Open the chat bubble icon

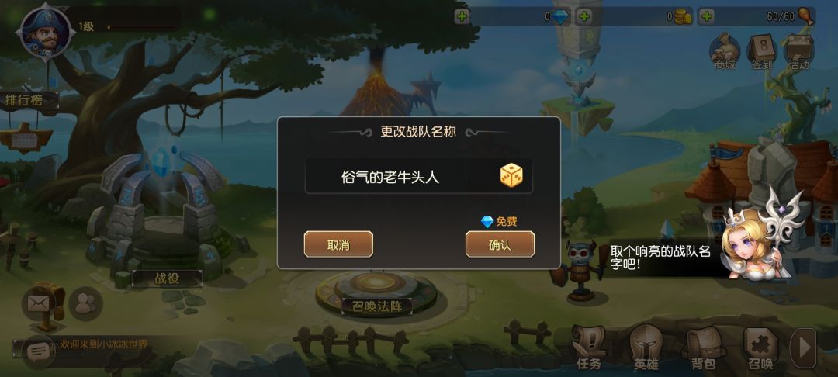38,351
